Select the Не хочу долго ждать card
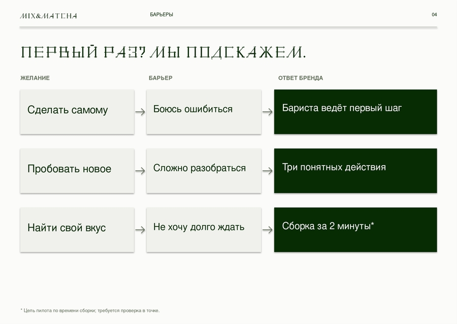The height and width of the screenshot is (324, 457). click(204, 230)
